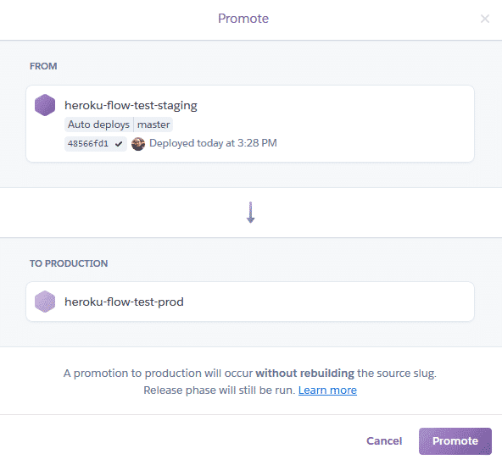The height and width of the screenshot is (465, 502).
Task: Click the Auto deploys badge
Action: pos(98,125)
